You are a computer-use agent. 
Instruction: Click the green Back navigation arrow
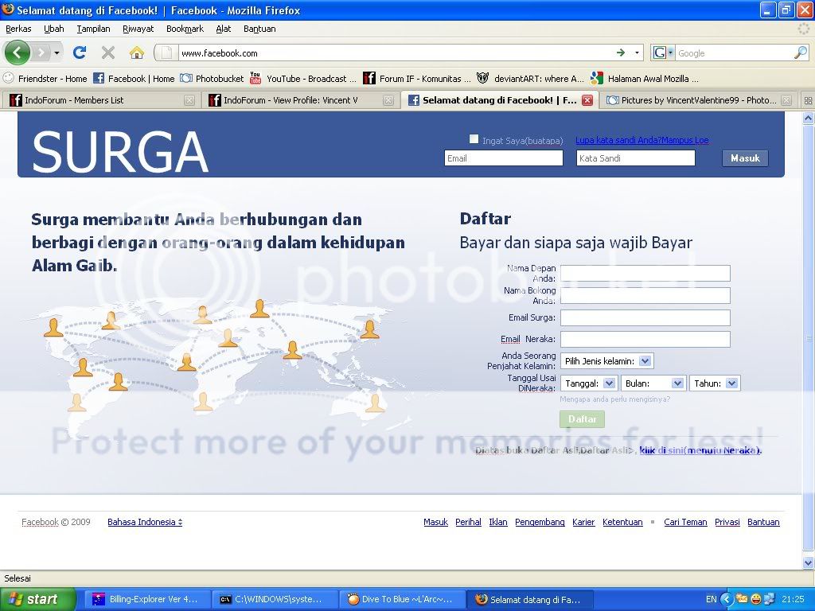(x=18, y=53)
